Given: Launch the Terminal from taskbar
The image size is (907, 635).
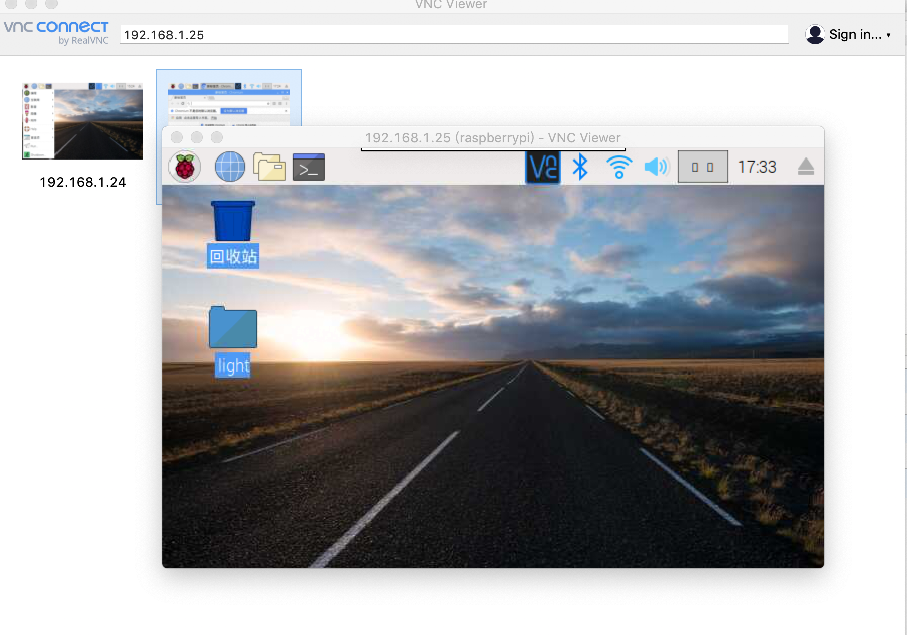Looking at the screenshot, I should point(309,167).
